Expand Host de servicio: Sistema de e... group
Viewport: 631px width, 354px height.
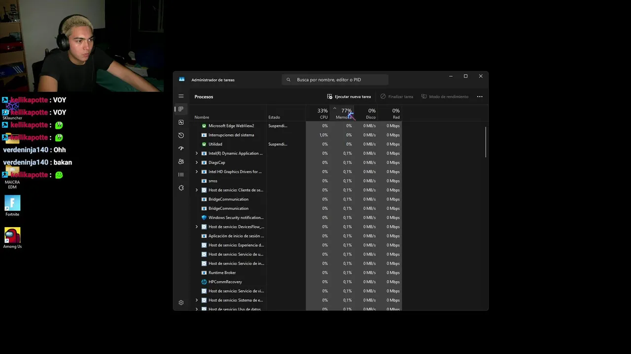[x=197, y=300]
